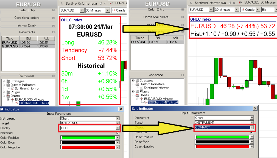277x158 pixels.
Task: Open EUR/USD instrument dropdown in left toolbar
Action: (x=82, y=10)
